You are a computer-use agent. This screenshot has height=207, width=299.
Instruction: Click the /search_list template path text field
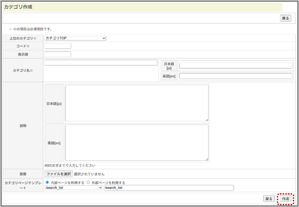(169, 188)
